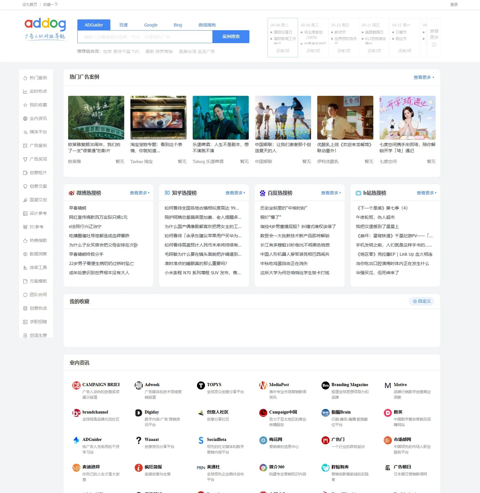Click the MediaPost site icon
This screenshot has height=493, width=480.
[x=263, y=385]
